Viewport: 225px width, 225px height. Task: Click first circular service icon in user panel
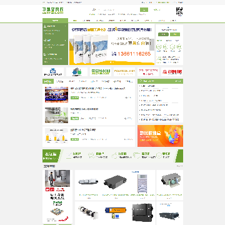click(x=159, y=47)
